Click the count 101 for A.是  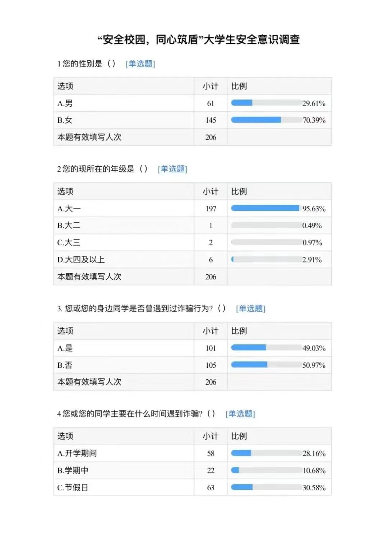click(211, 348)
